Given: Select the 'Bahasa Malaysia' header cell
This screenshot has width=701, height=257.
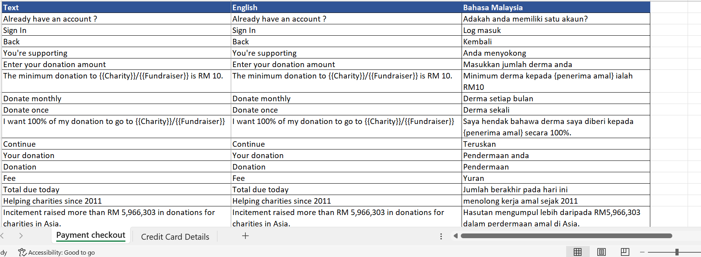Looking at the screenshot, I should 556,7.
